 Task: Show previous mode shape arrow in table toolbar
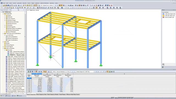coord(96,71)
